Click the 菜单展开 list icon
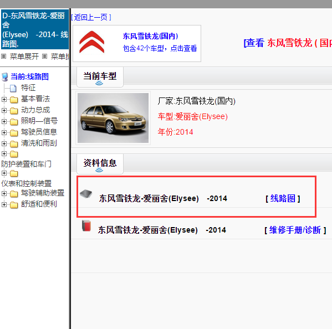The width and height of the screenshot is (332, 329). pyautogui.click(x=3, y=56)
